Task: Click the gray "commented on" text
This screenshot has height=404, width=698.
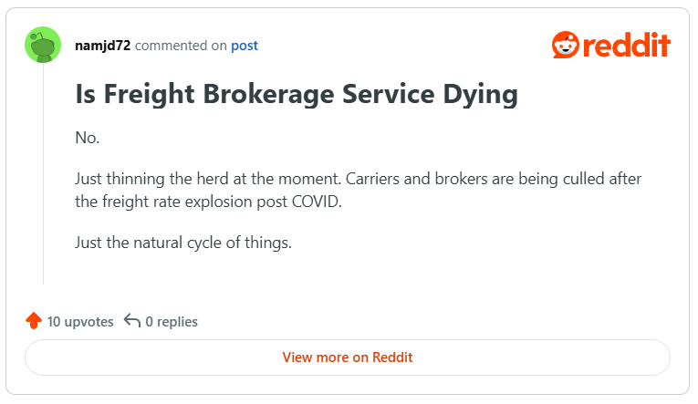Action: (x=180, y=46)
